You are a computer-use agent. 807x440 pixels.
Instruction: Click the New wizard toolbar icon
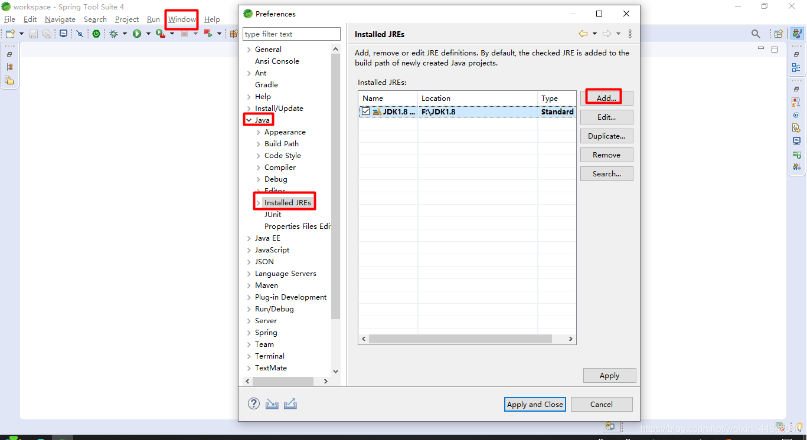tap(10, 34)
